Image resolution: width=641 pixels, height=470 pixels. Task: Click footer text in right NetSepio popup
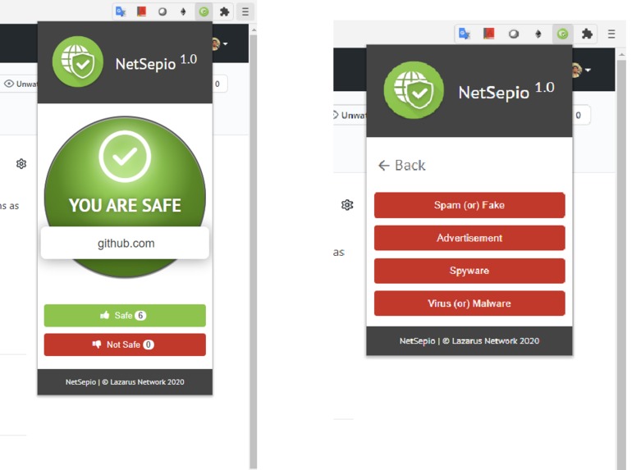[469, 341]
